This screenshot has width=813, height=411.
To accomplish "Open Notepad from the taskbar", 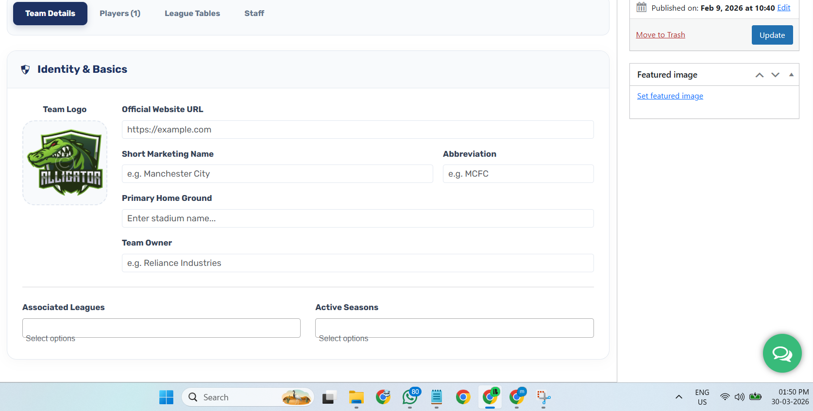I will click(436, 397).
